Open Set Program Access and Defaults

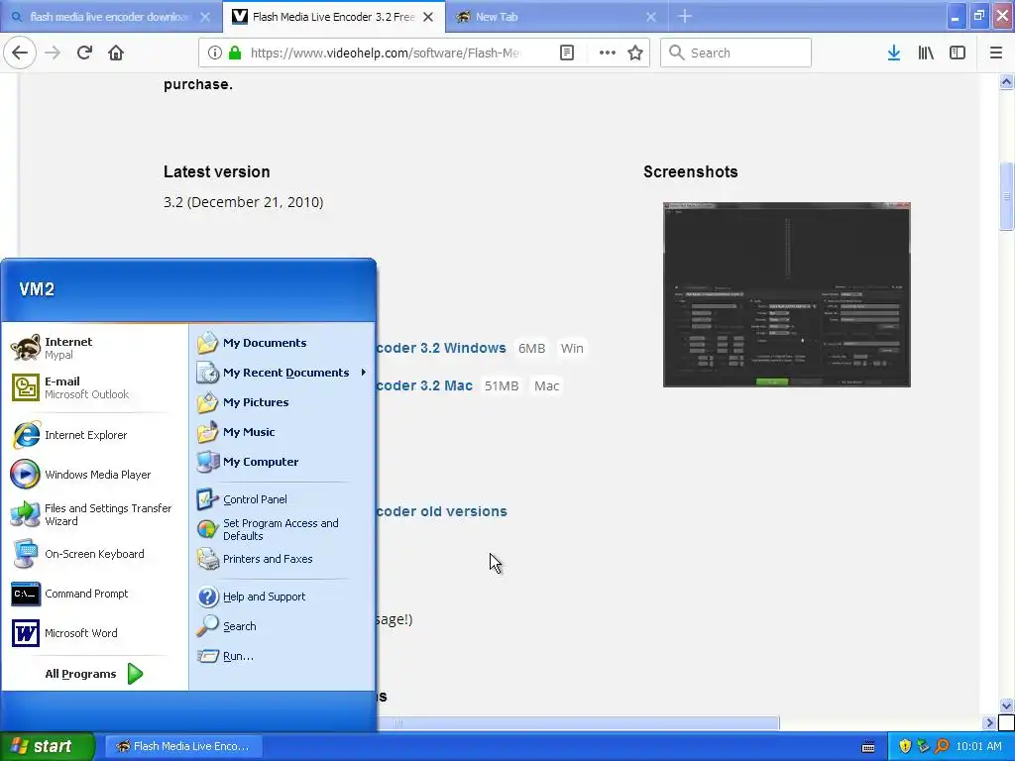282,529
